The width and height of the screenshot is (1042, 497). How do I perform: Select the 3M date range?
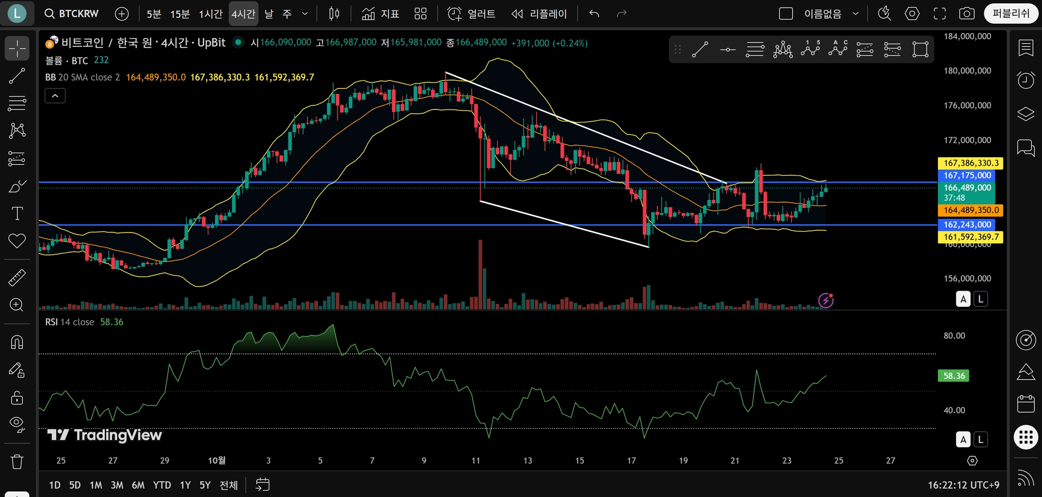[117, 485]
